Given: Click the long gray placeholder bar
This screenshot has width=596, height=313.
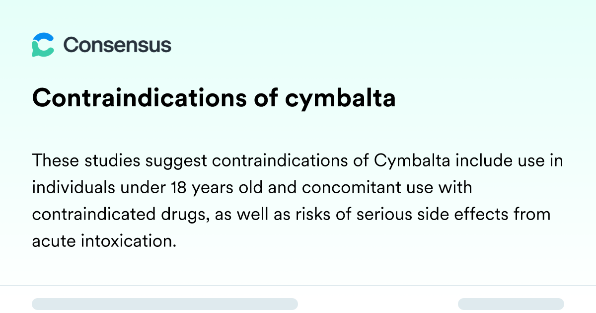Looking at the screenshot, I should tap(165, 304).
